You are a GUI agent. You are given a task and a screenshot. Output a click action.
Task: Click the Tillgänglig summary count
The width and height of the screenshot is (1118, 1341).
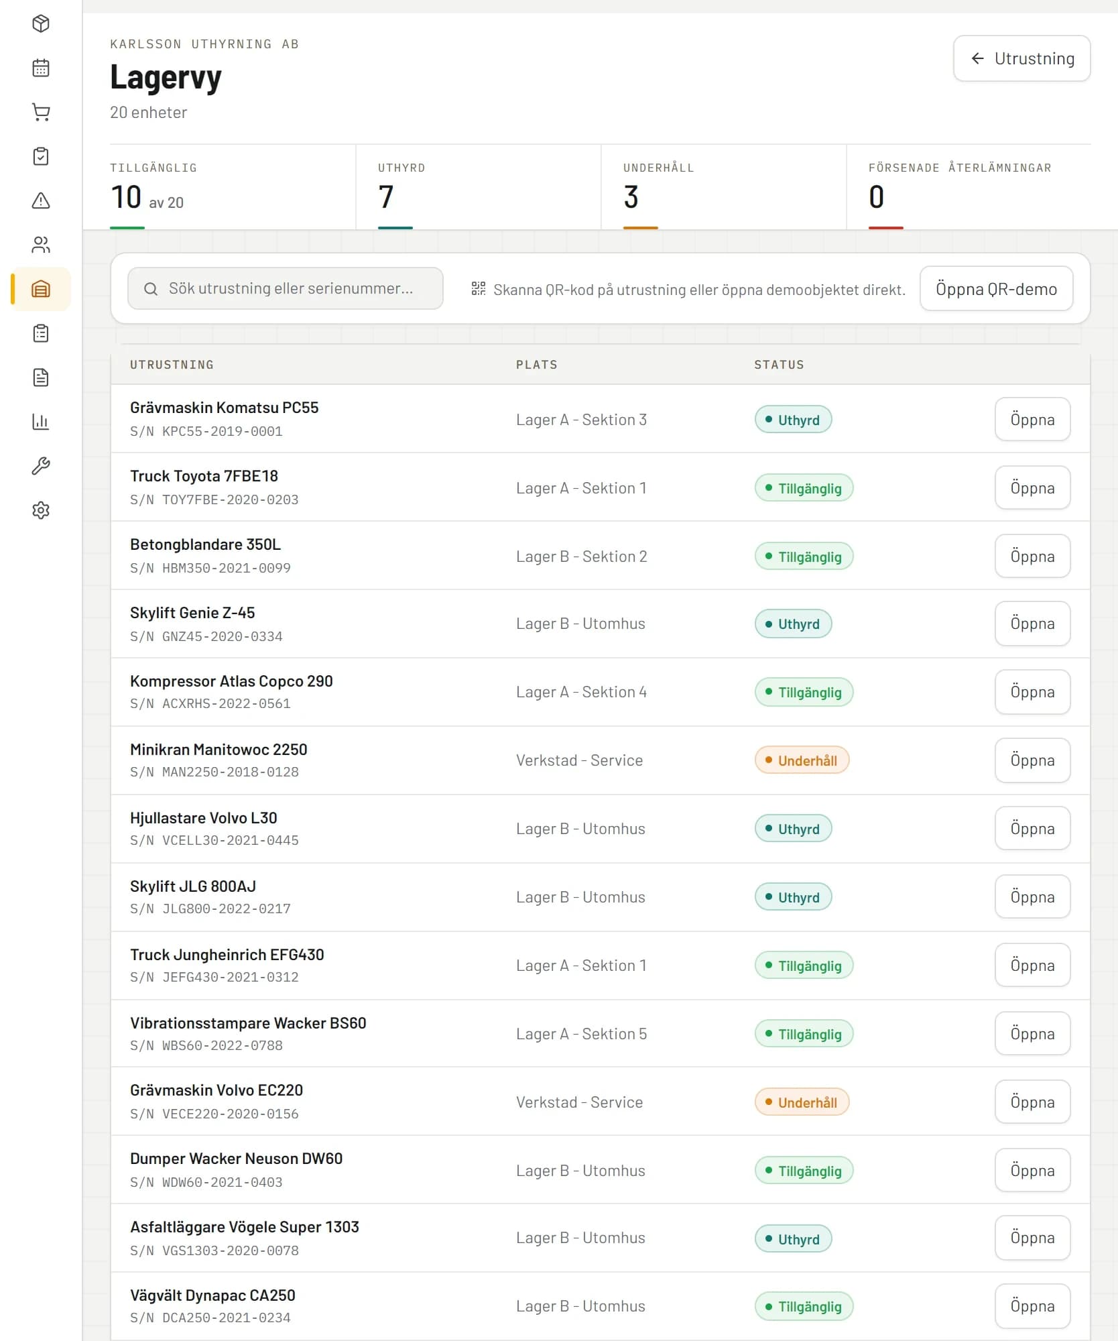[126, 197]
